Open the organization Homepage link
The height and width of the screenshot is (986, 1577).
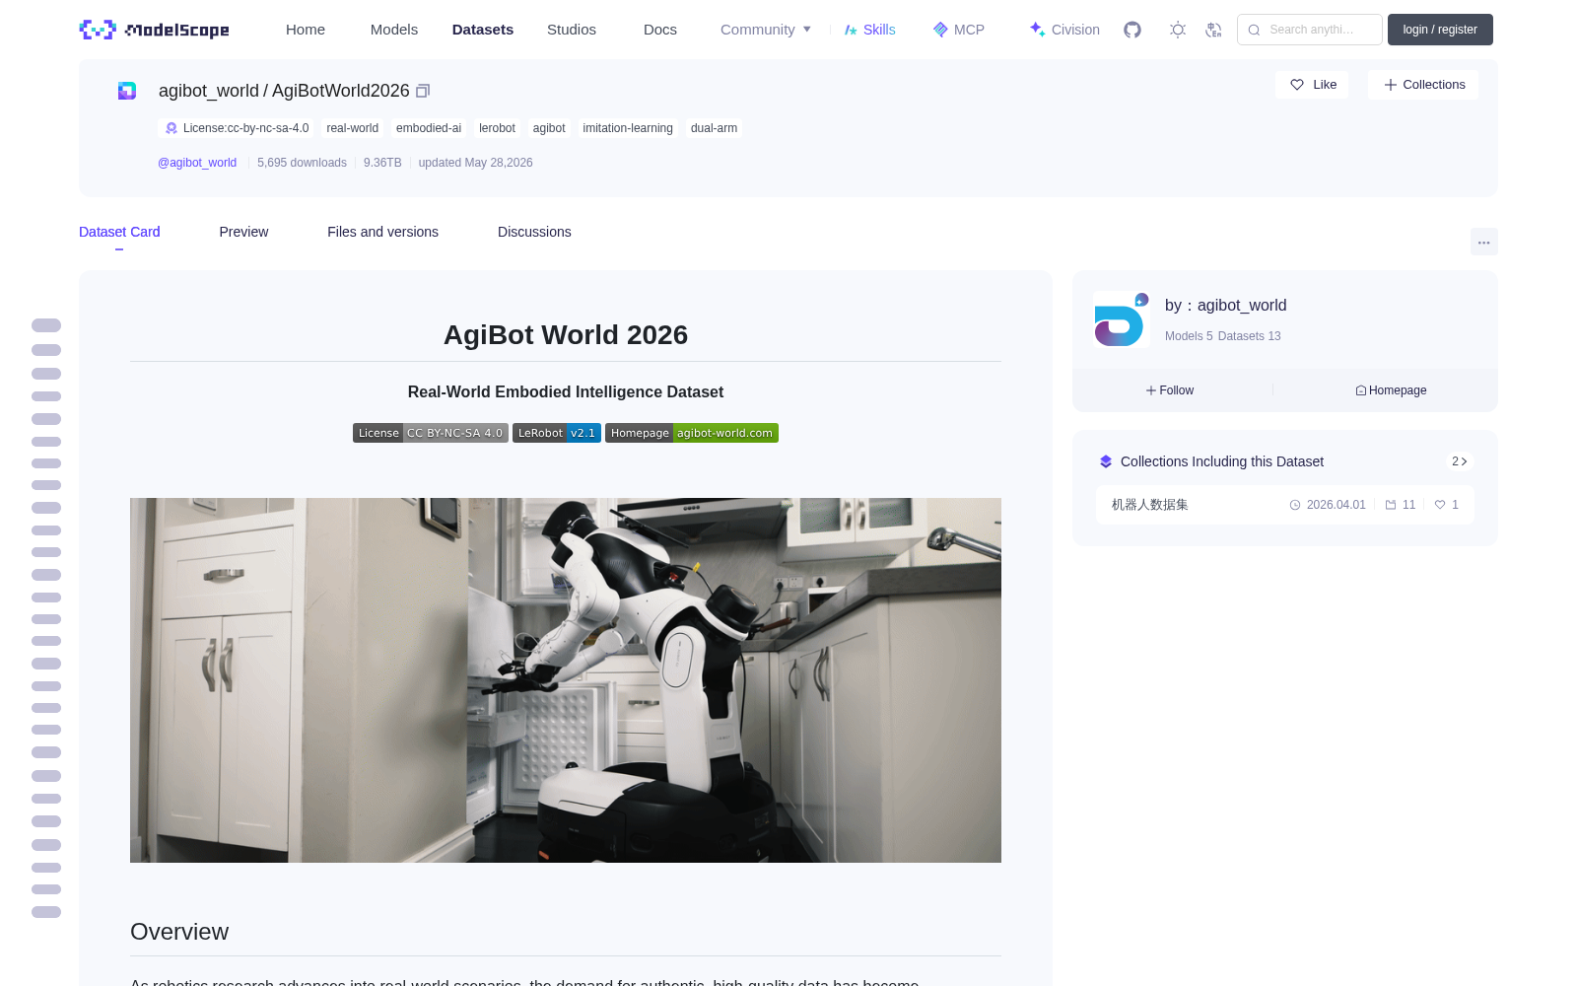pos(1391,390)
